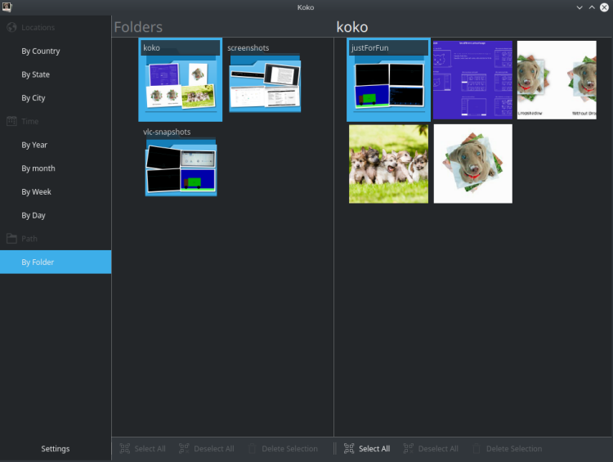The height and width of the screenshot is (462, 613).
Task: Select the By Folder view
Action: (x=38, y=262)
